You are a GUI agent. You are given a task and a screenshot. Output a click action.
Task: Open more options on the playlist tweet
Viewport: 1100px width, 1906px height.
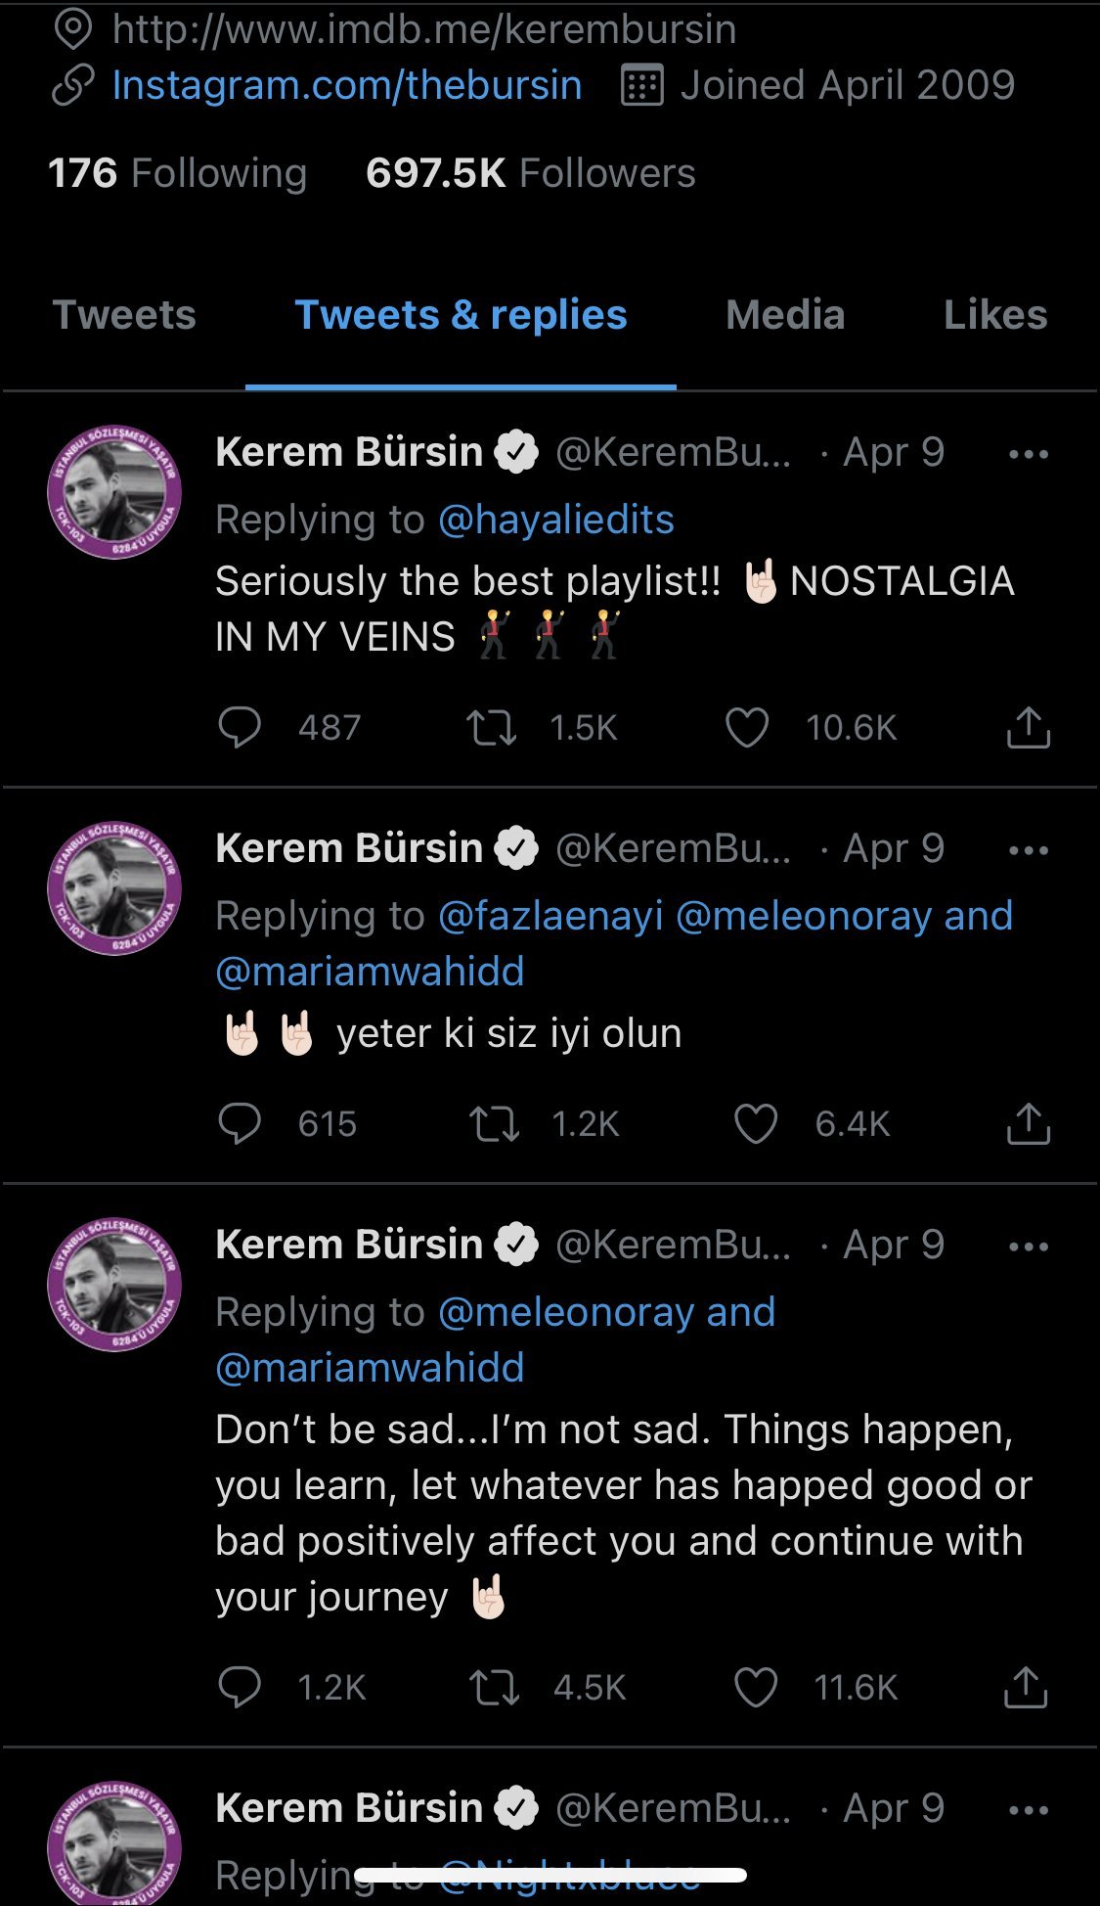point(1028,454)
